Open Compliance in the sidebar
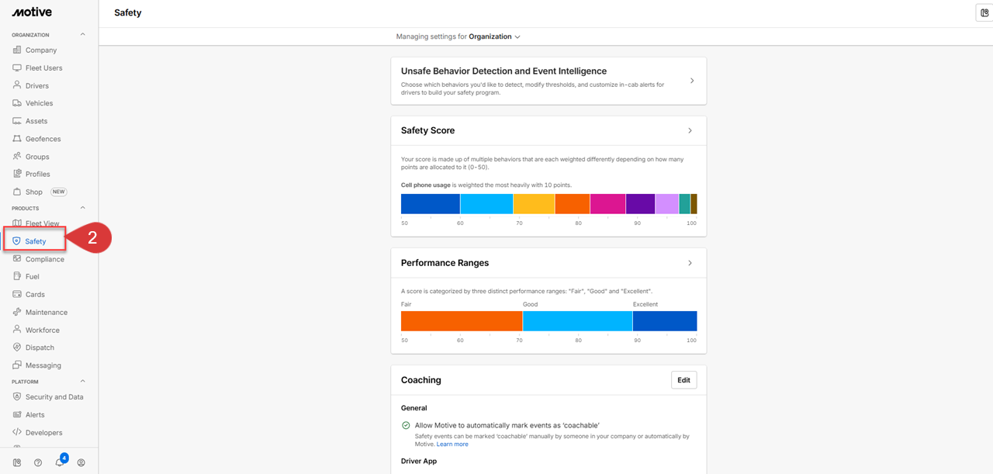Screen dimensions: 993x474 44,259
